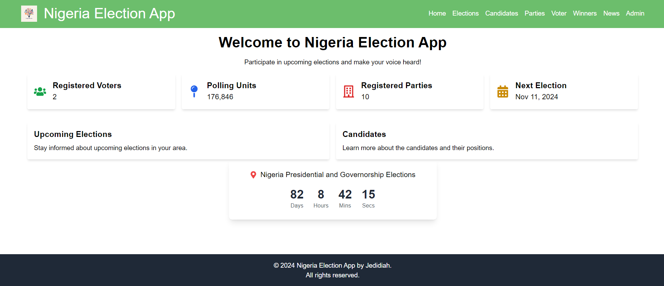The width and height of the screenshot is (664, 286).
Task: Select the Candidates information card
Action: [x=487, y=141]
